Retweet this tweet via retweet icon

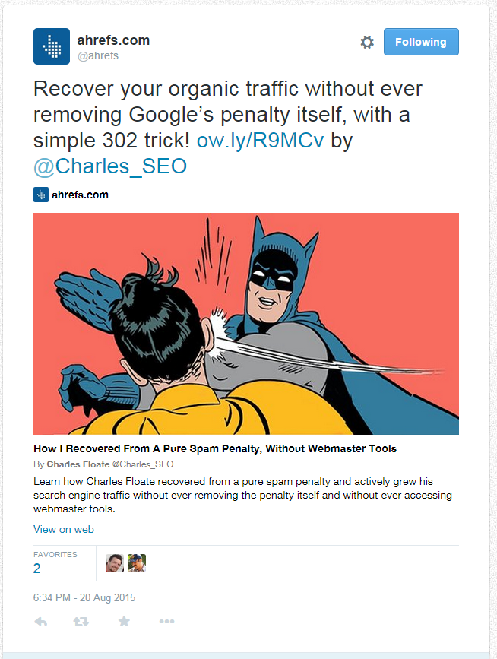81,621
